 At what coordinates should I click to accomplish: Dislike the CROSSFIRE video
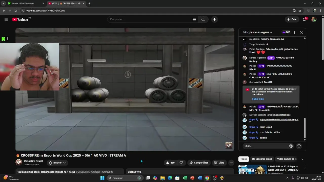tap(181, 163)
